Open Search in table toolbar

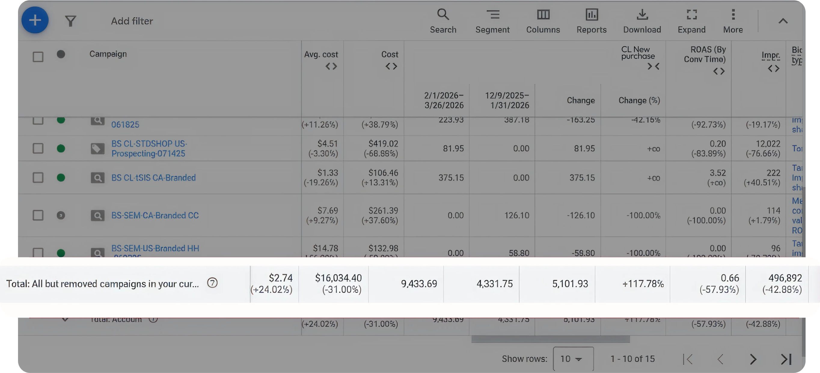443,21
